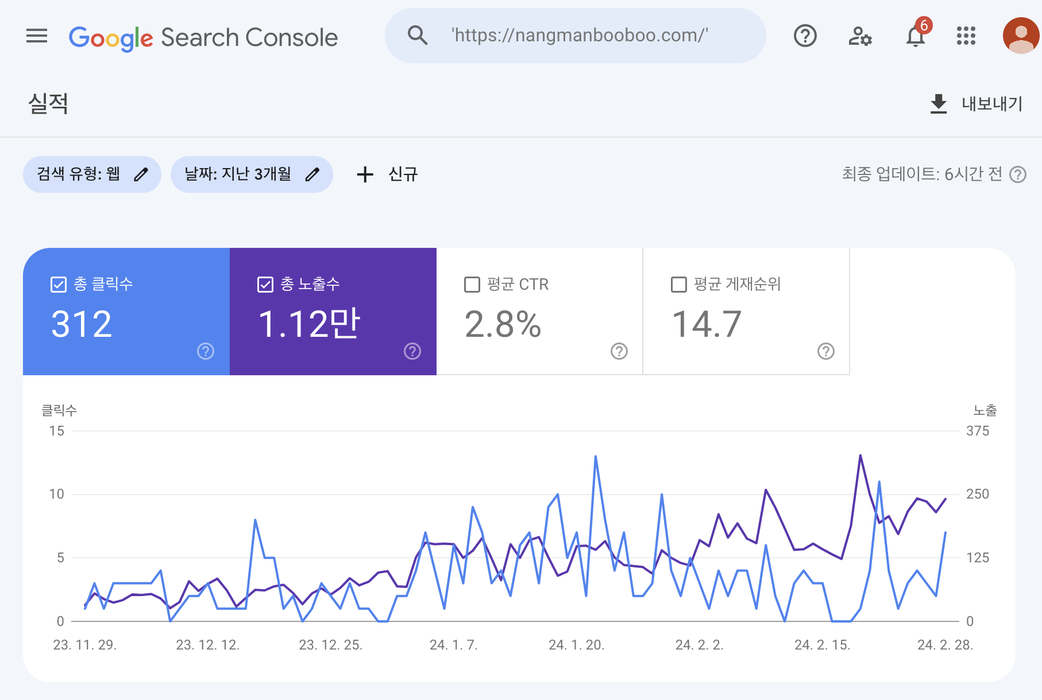Click the 2.8% CTR value
This screenshot has height=700, width=1042.
click(503, 325)
